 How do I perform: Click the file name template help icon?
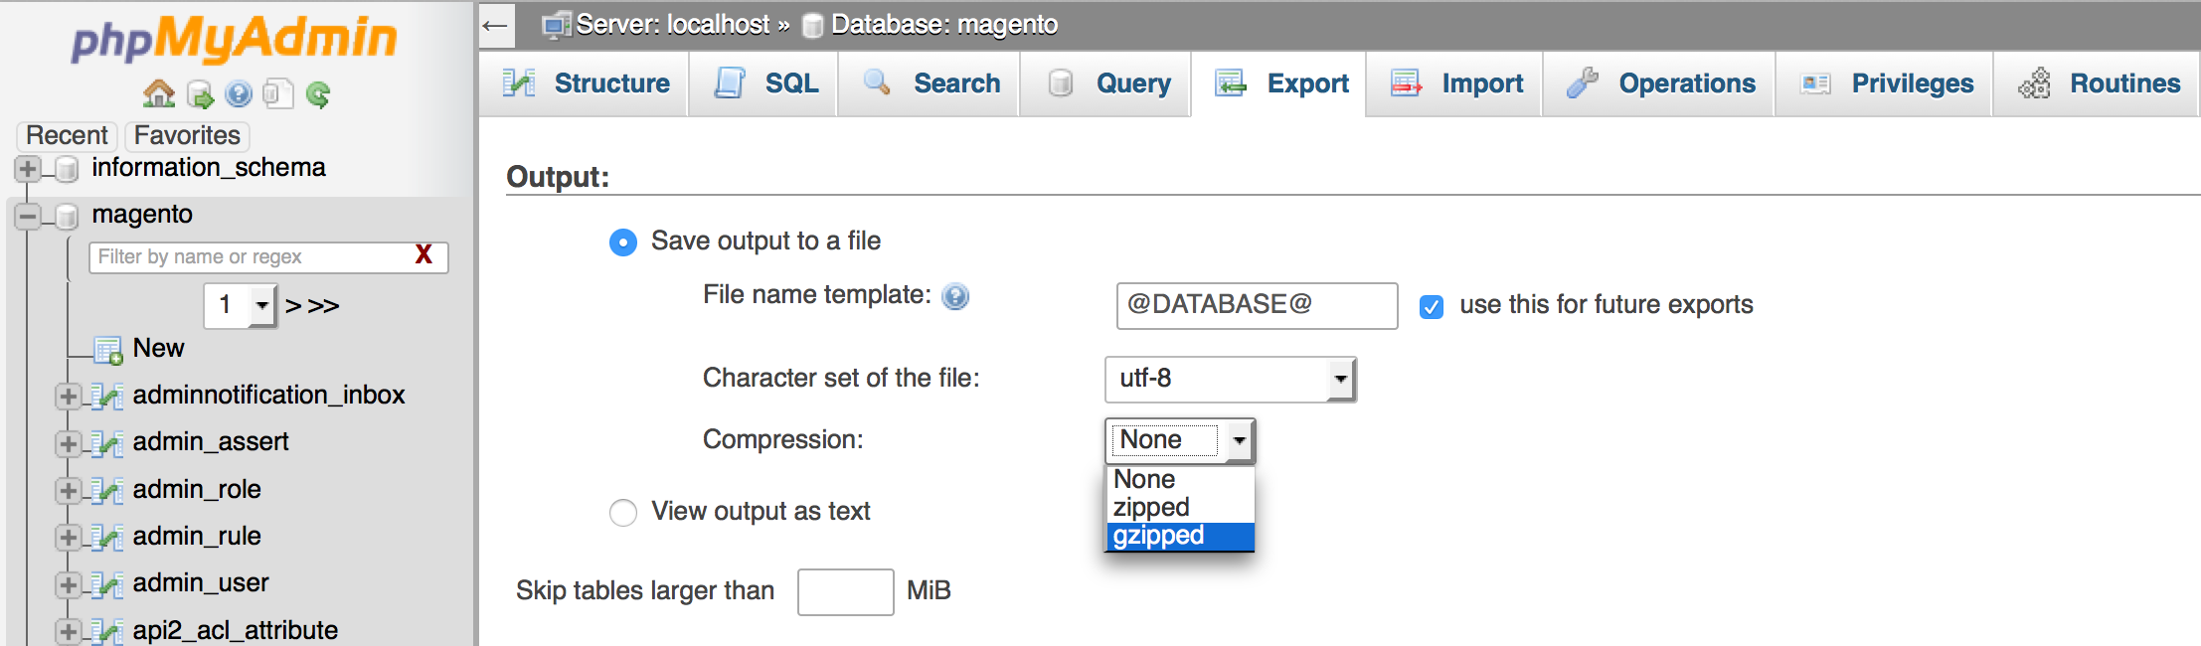(955, 296)
